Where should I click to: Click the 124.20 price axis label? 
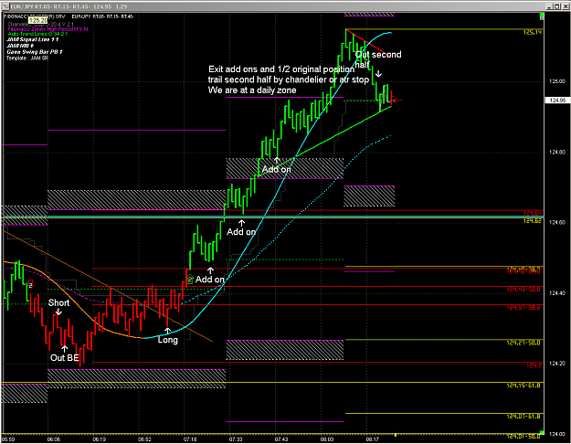[x=557, y=364]
